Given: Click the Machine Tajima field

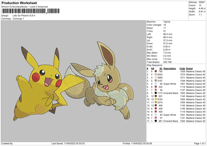Looking at the screenshot, I should click(x=167, y=22).
